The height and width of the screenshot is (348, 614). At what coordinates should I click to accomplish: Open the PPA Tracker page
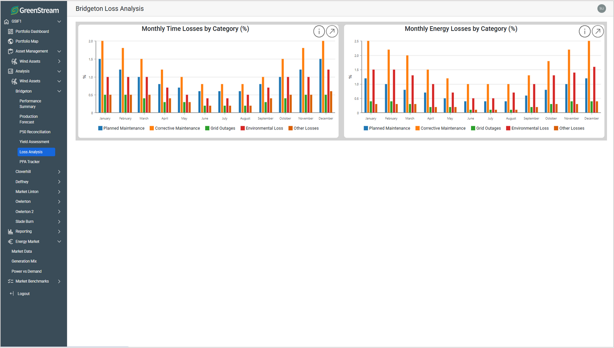pos(29,162)
